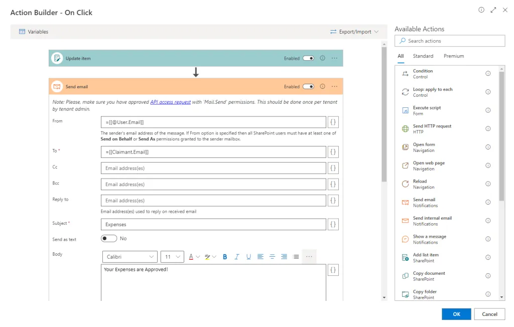Expand the font size 11 dropdown
Image resolution: width=514 pixels, height=327 pixels.
pyautogui.click(x=173, y=257)
